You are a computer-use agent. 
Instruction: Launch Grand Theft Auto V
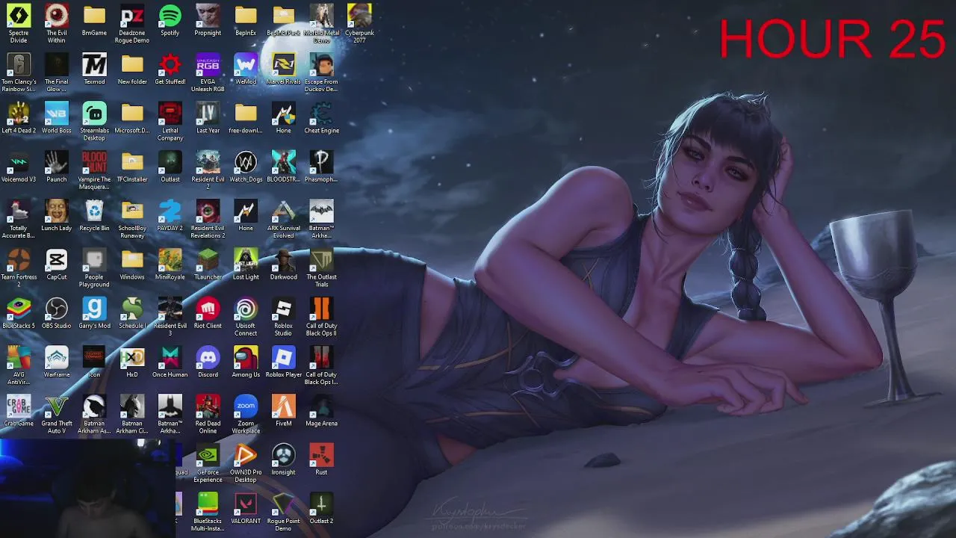point(57,406)
